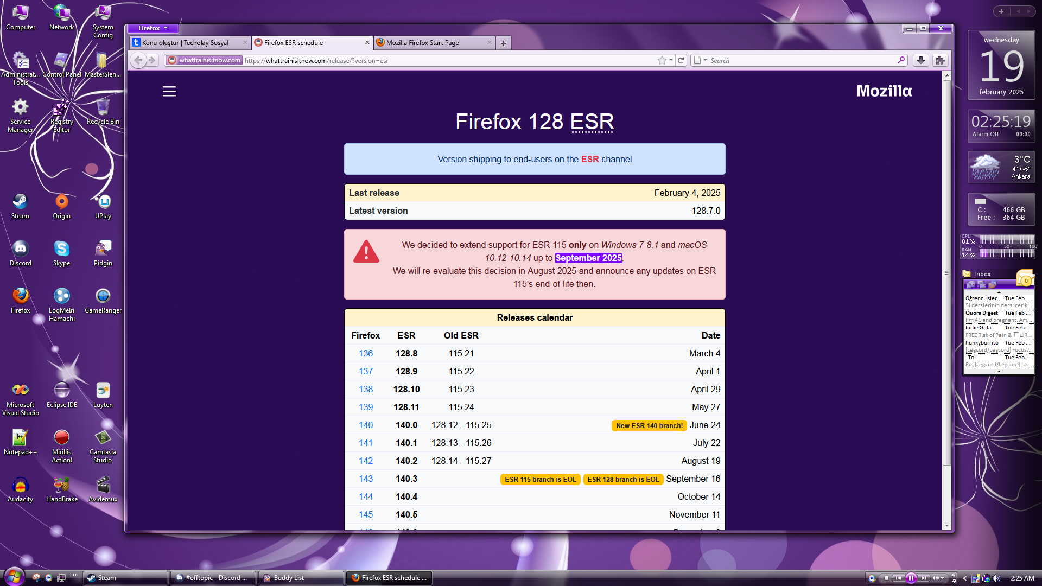The height and width of the screenshot is (586, 1042).
Task: Open the Firefox 143 release link
Action: [x=366, y=479]
